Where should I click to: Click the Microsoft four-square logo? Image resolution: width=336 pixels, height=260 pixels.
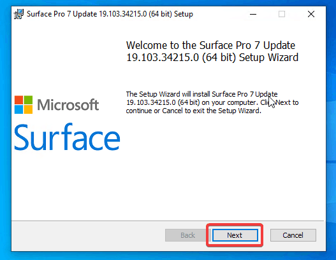click(24, 105)
